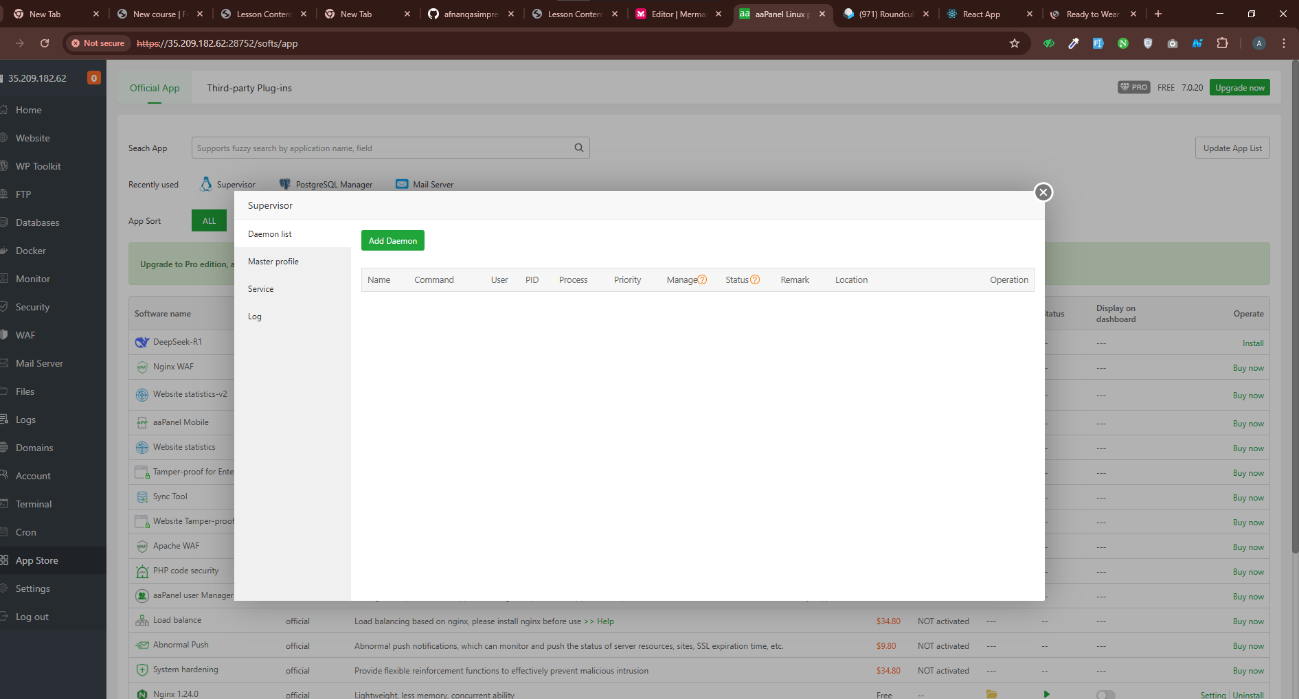Viewport: 1299px width, 699px height.
Task: Click Buy now for Load balance
Action: coord(1247,621)
